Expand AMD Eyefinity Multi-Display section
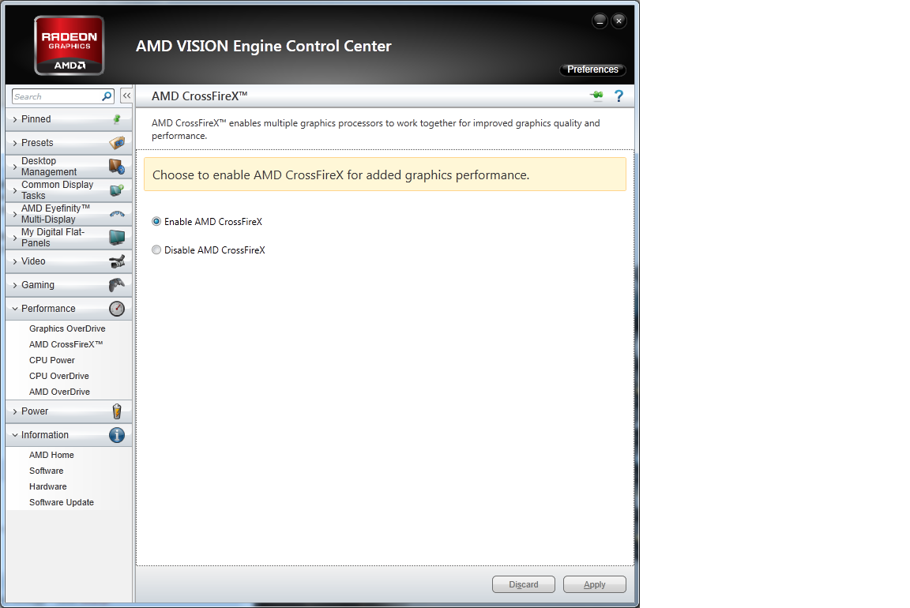Screen dimensions: 910x608 69,214
